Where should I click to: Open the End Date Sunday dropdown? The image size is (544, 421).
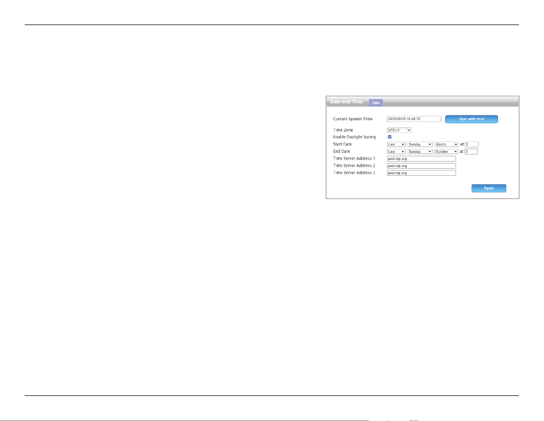coord(420,152)
